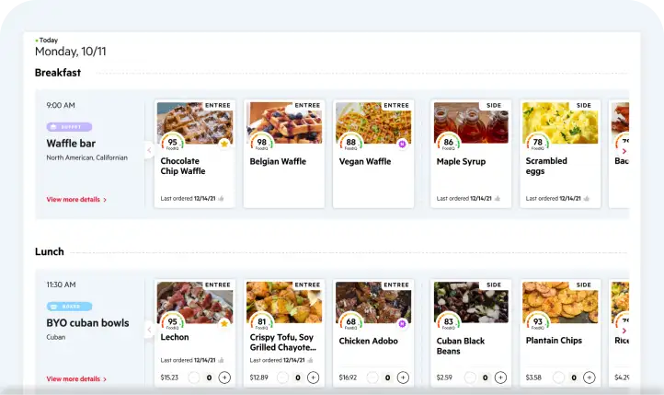Decrease Crispy Tofu quantity with minus button
The width and height of the screenshot is (664, 395).
click(283, 378)
